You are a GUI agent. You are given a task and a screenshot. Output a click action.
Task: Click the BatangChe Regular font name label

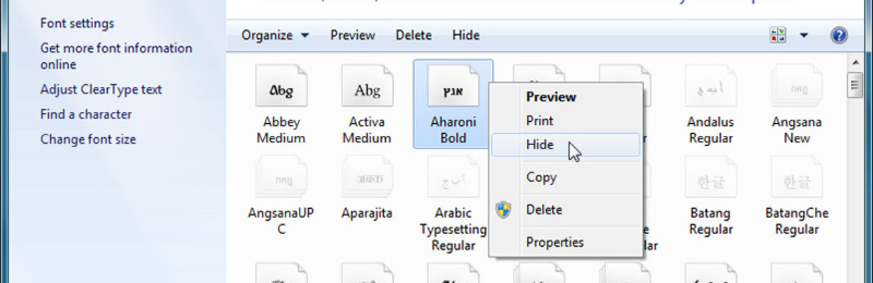[x=797, y=221]
